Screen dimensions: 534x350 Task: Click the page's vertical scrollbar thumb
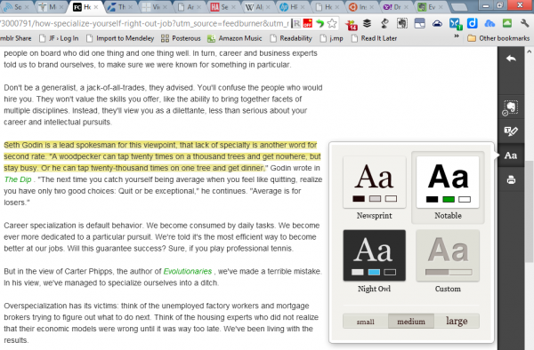[529, 211]
